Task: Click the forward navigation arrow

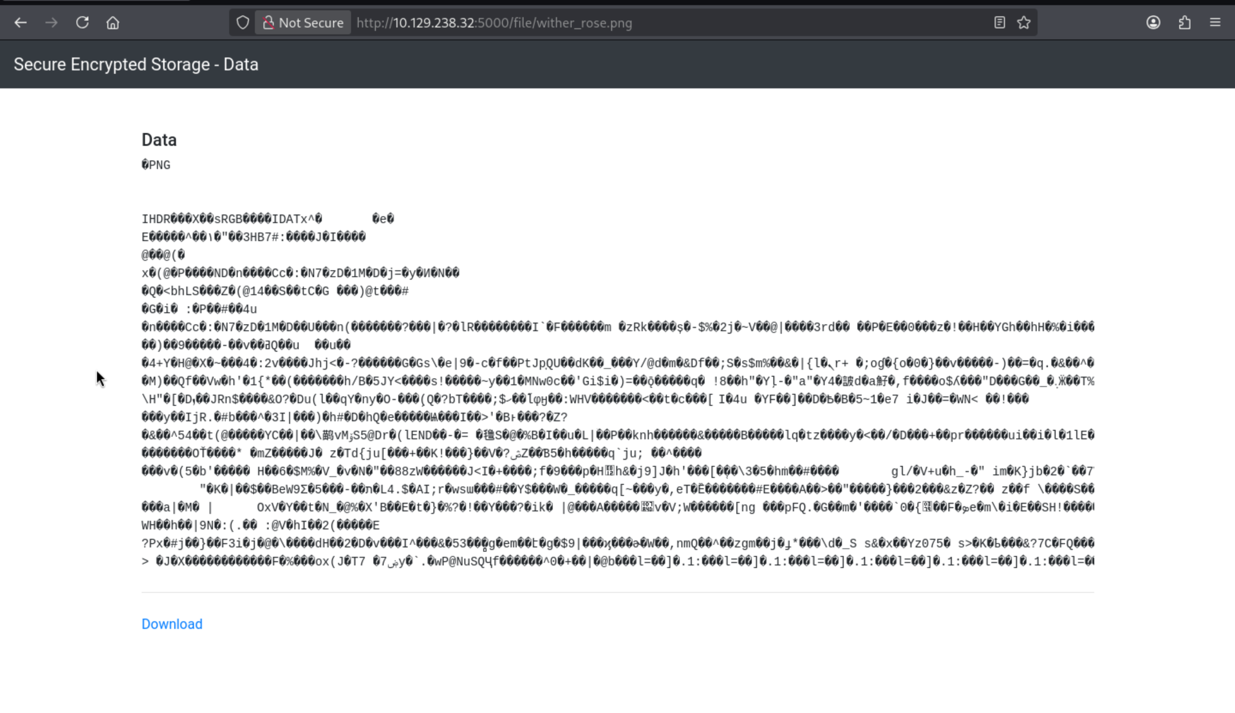Action: [x=51, y=23]
